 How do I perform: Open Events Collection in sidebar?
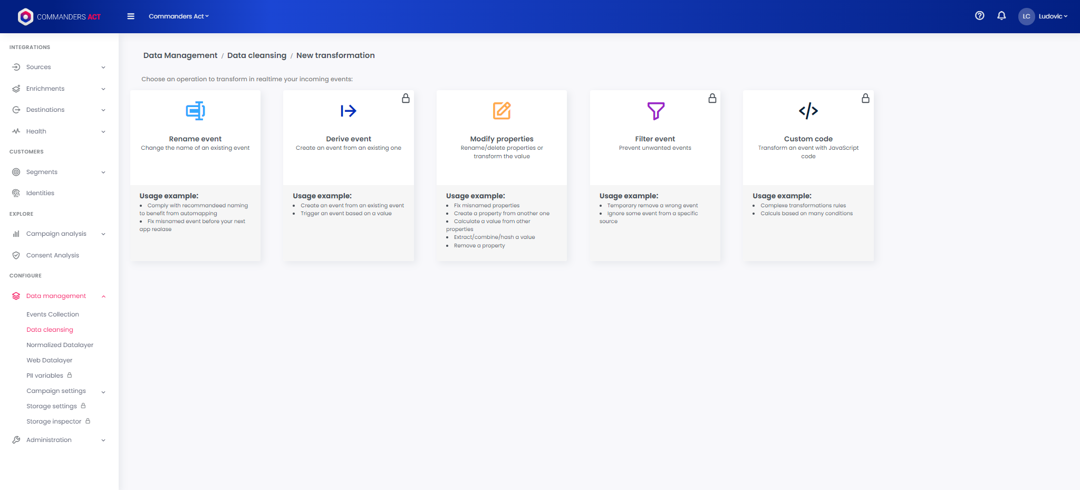click(53, 314)
